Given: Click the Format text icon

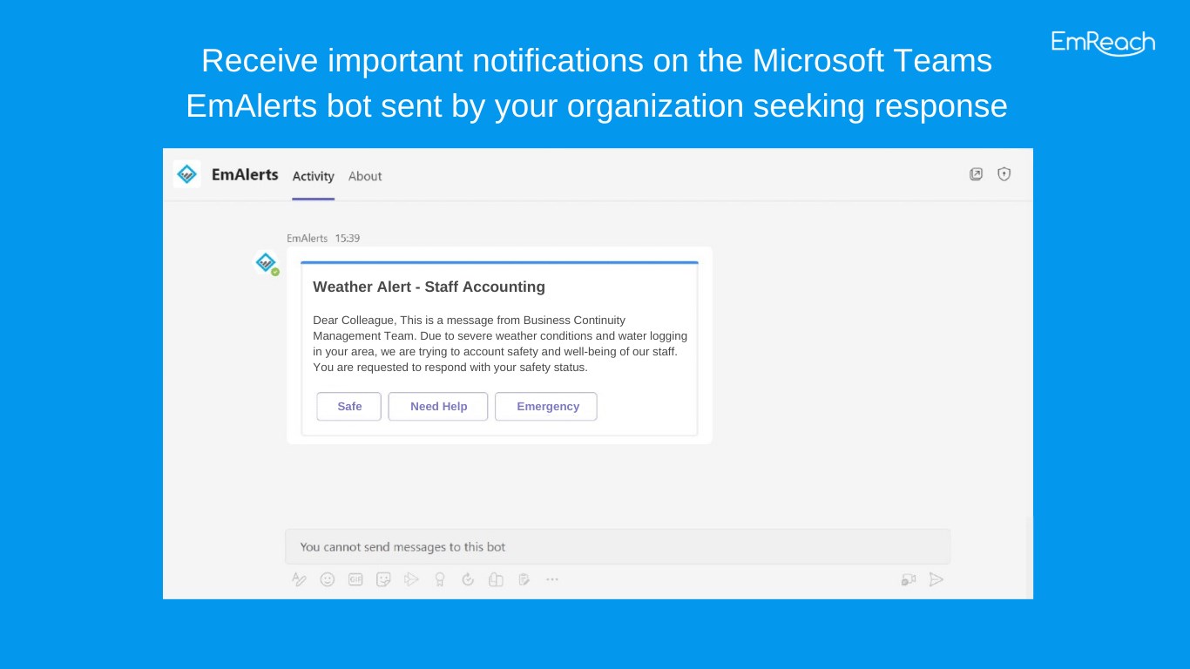Looking at the screenshot, I should (x=299, y=579).
